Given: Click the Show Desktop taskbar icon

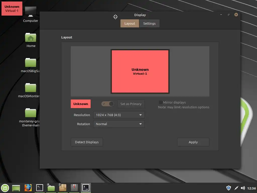Looking at the screenshot, I should click(16, 188).
